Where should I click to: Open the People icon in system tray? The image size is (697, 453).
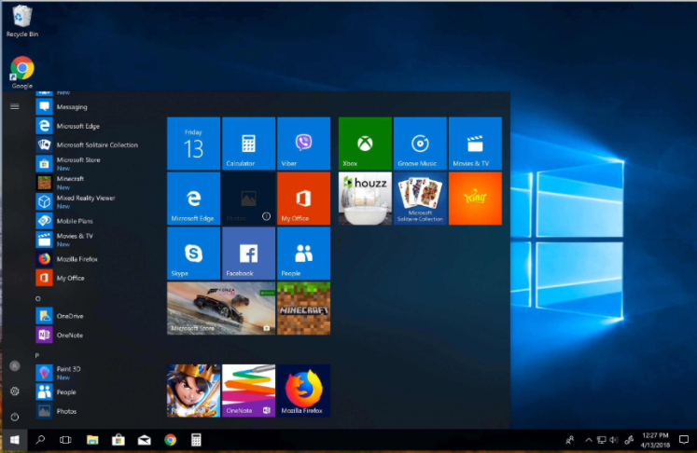(569, 440)
